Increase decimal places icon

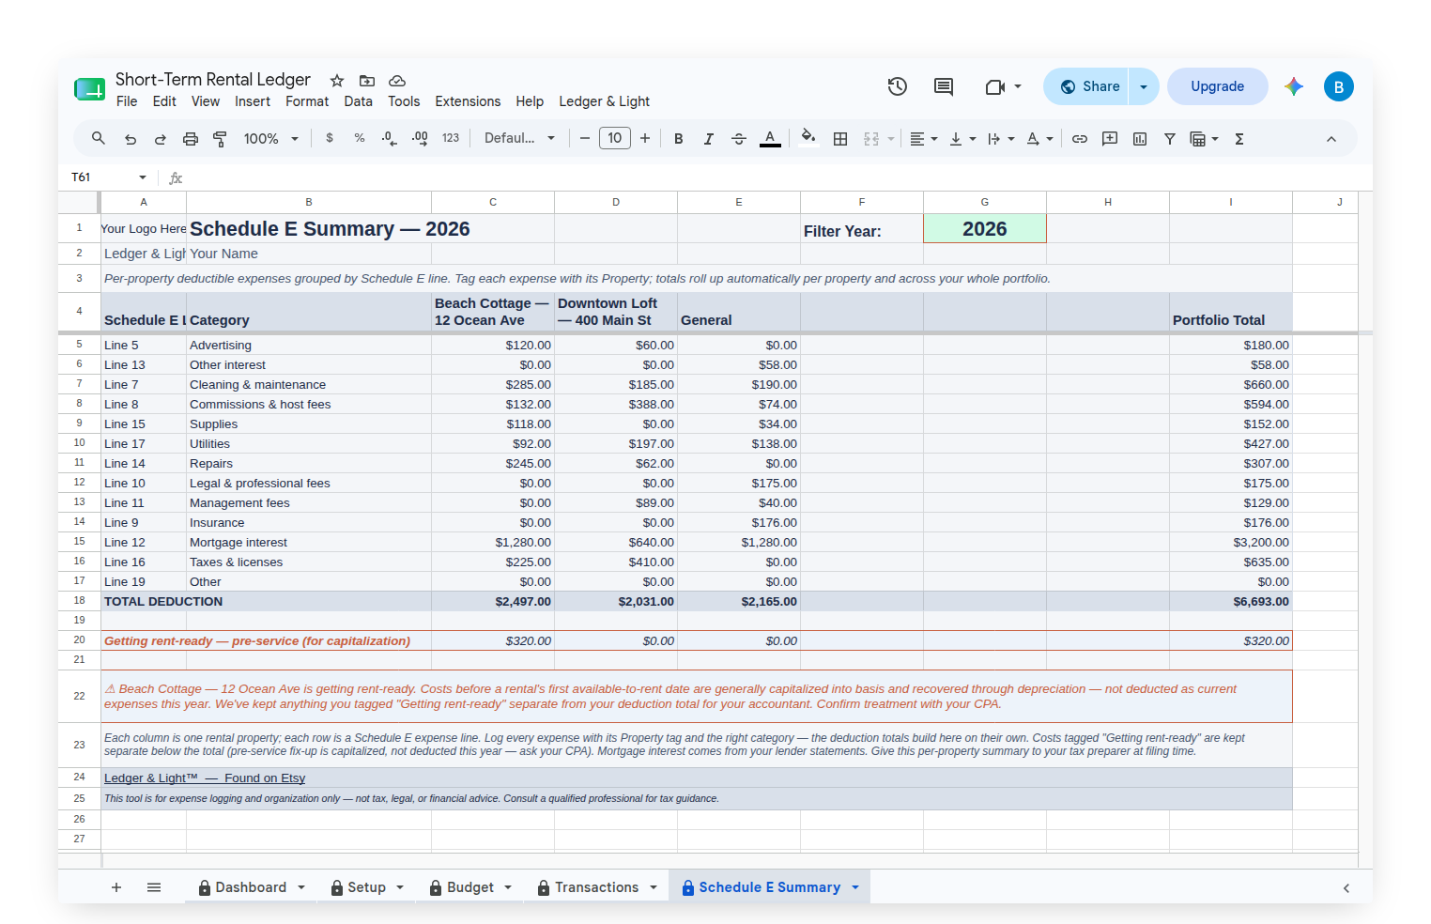[421, 138]
